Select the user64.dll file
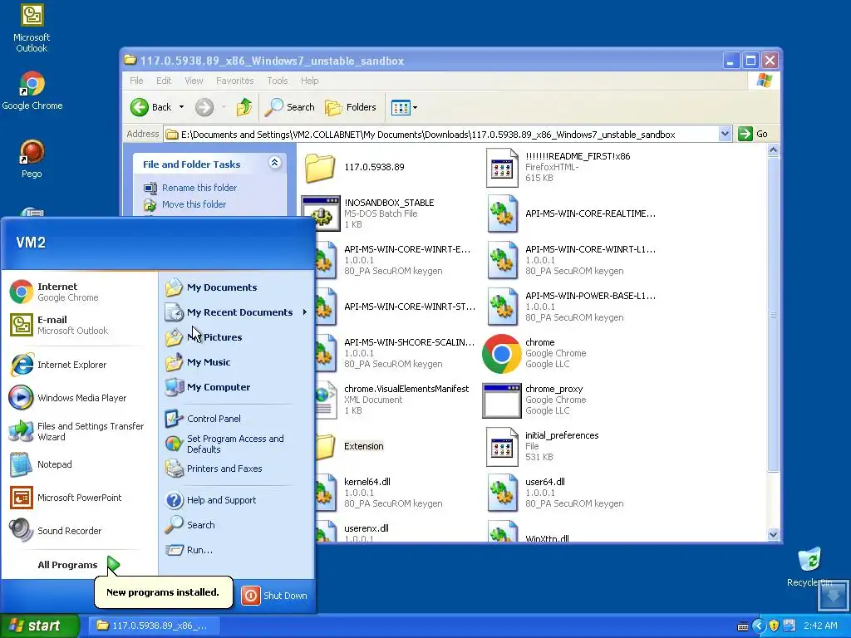 pos(554,493)
